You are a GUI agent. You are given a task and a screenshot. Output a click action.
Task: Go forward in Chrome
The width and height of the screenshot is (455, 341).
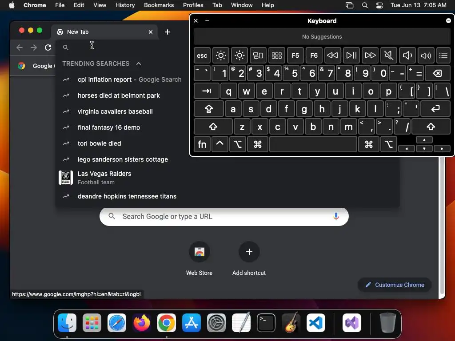tap(34, 47)
